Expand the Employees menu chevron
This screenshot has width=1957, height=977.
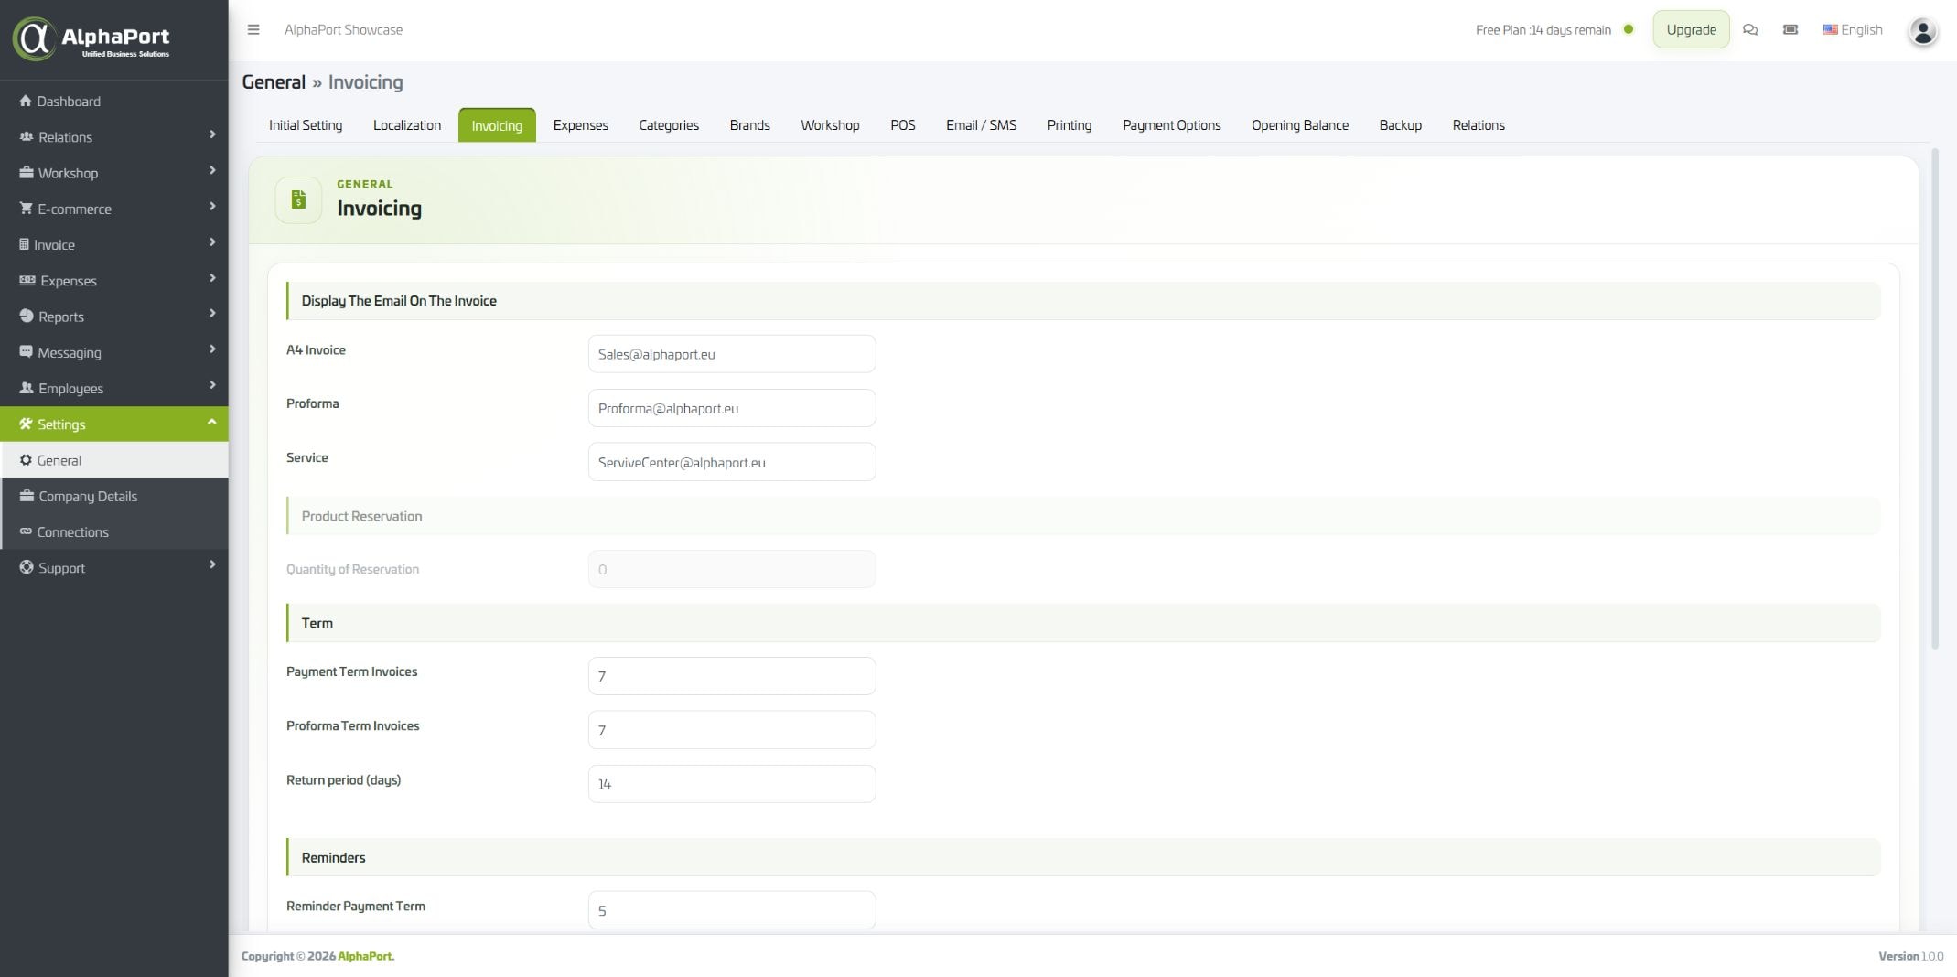(212, 385)
